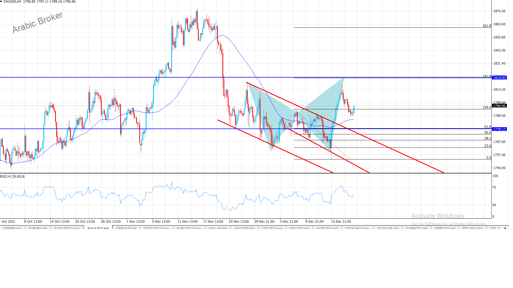This screenshot has width=513, height=288.
Task: Select the 1819.93 horizontal line price label
Action: [x=499, y=78]
